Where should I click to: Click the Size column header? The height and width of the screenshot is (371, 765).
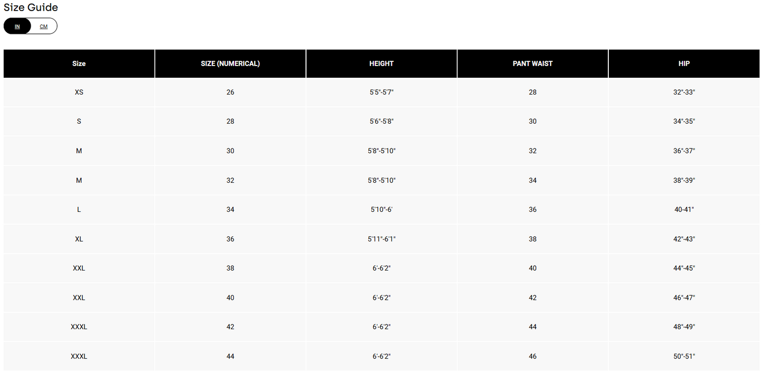79,63
